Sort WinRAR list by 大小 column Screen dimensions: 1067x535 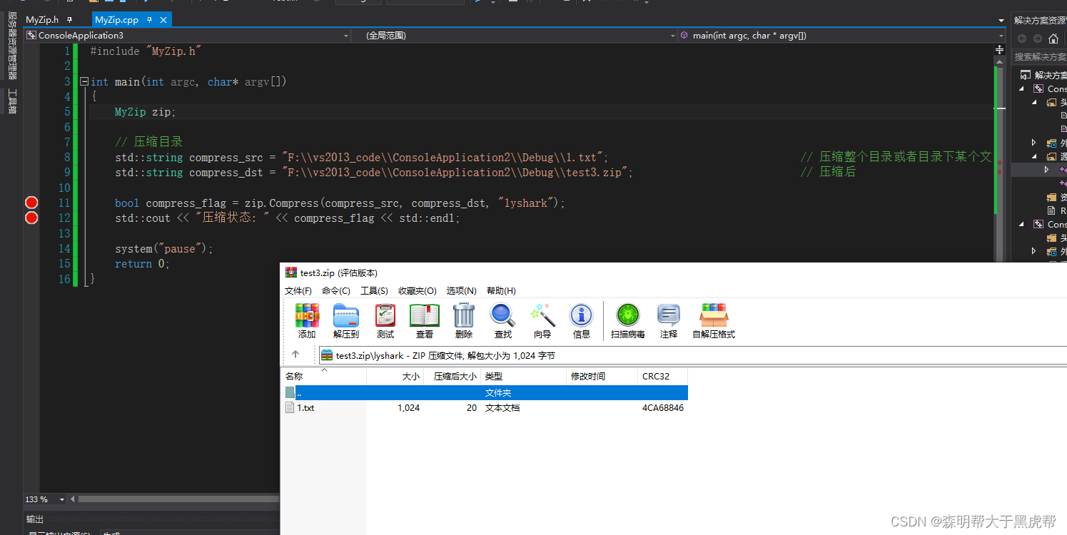395,376
